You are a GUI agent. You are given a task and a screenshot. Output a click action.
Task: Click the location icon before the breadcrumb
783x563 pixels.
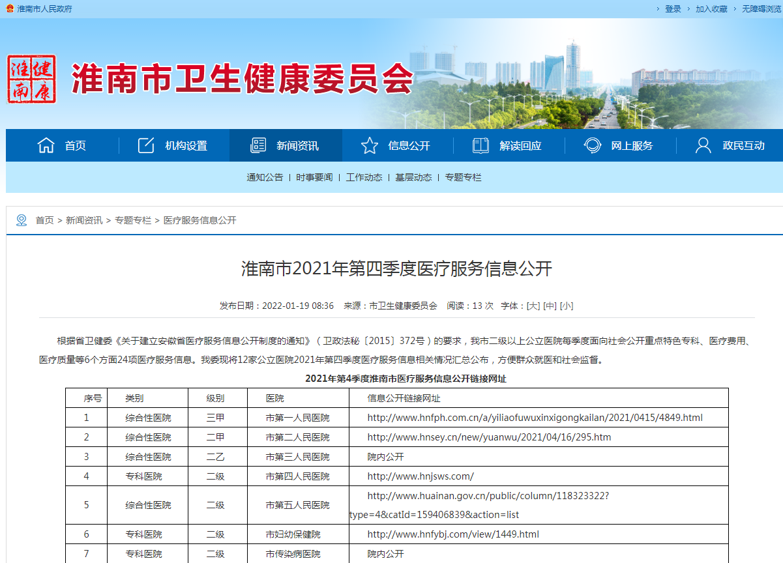[20, 220]
